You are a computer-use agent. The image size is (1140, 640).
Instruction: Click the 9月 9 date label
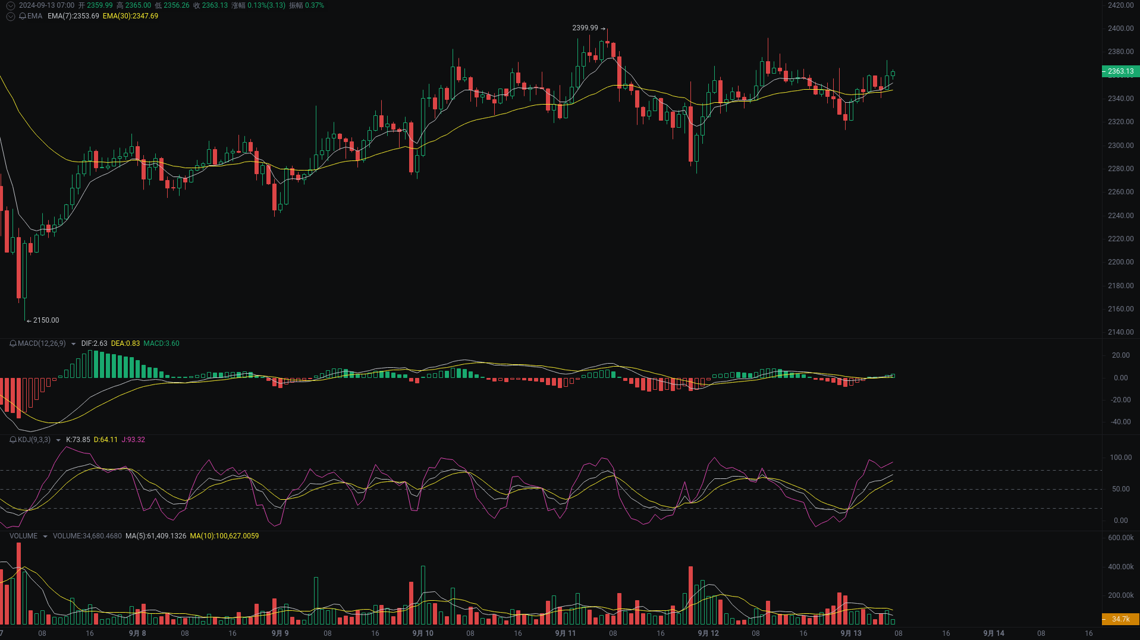coord(280,633)
